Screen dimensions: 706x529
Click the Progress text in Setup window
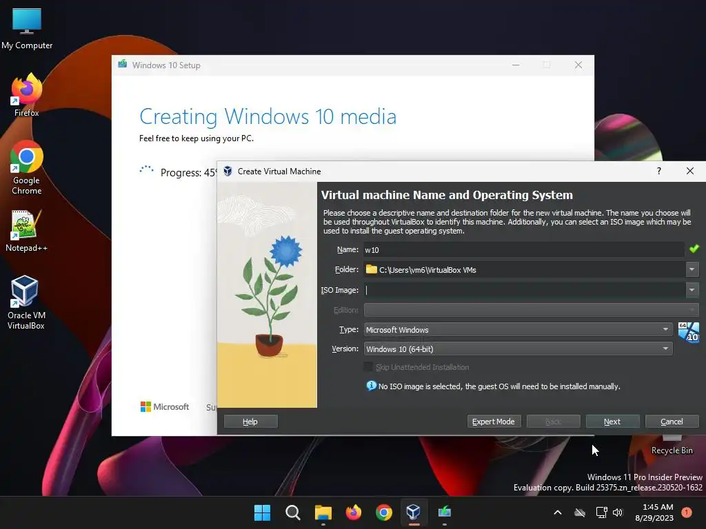pos(189,173)
